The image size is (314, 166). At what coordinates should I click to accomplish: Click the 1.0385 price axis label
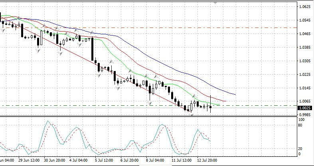[304, 47]
